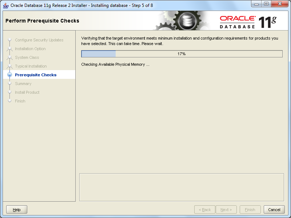Select the Finish step label in the sidebar

[x=20, y=101]
